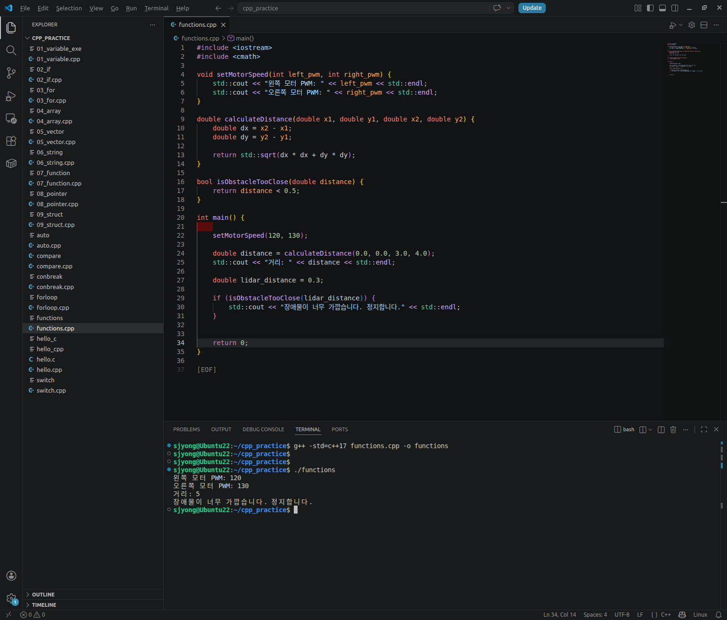Open the chat dropdown chevron in title bar
727x620 pixels.
point(509,8)
